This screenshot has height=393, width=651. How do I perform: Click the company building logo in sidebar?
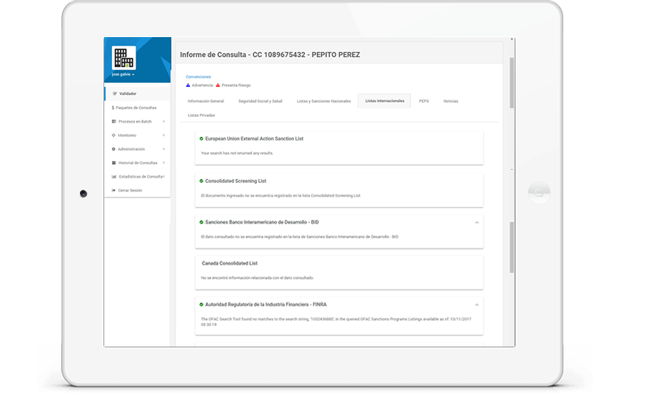point(123,58)
